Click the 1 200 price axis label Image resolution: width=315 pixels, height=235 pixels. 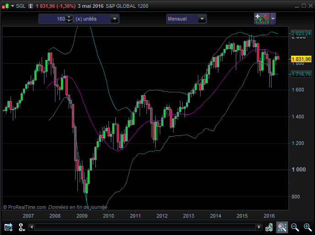(298, 143)
